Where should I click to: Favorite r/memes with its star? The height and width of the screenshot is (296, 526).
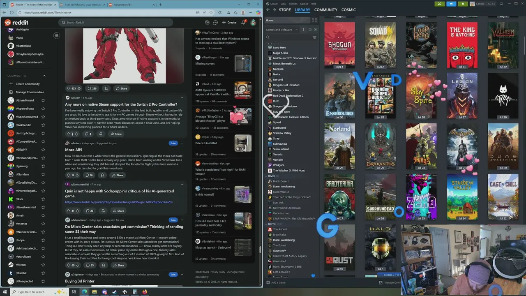43,224
